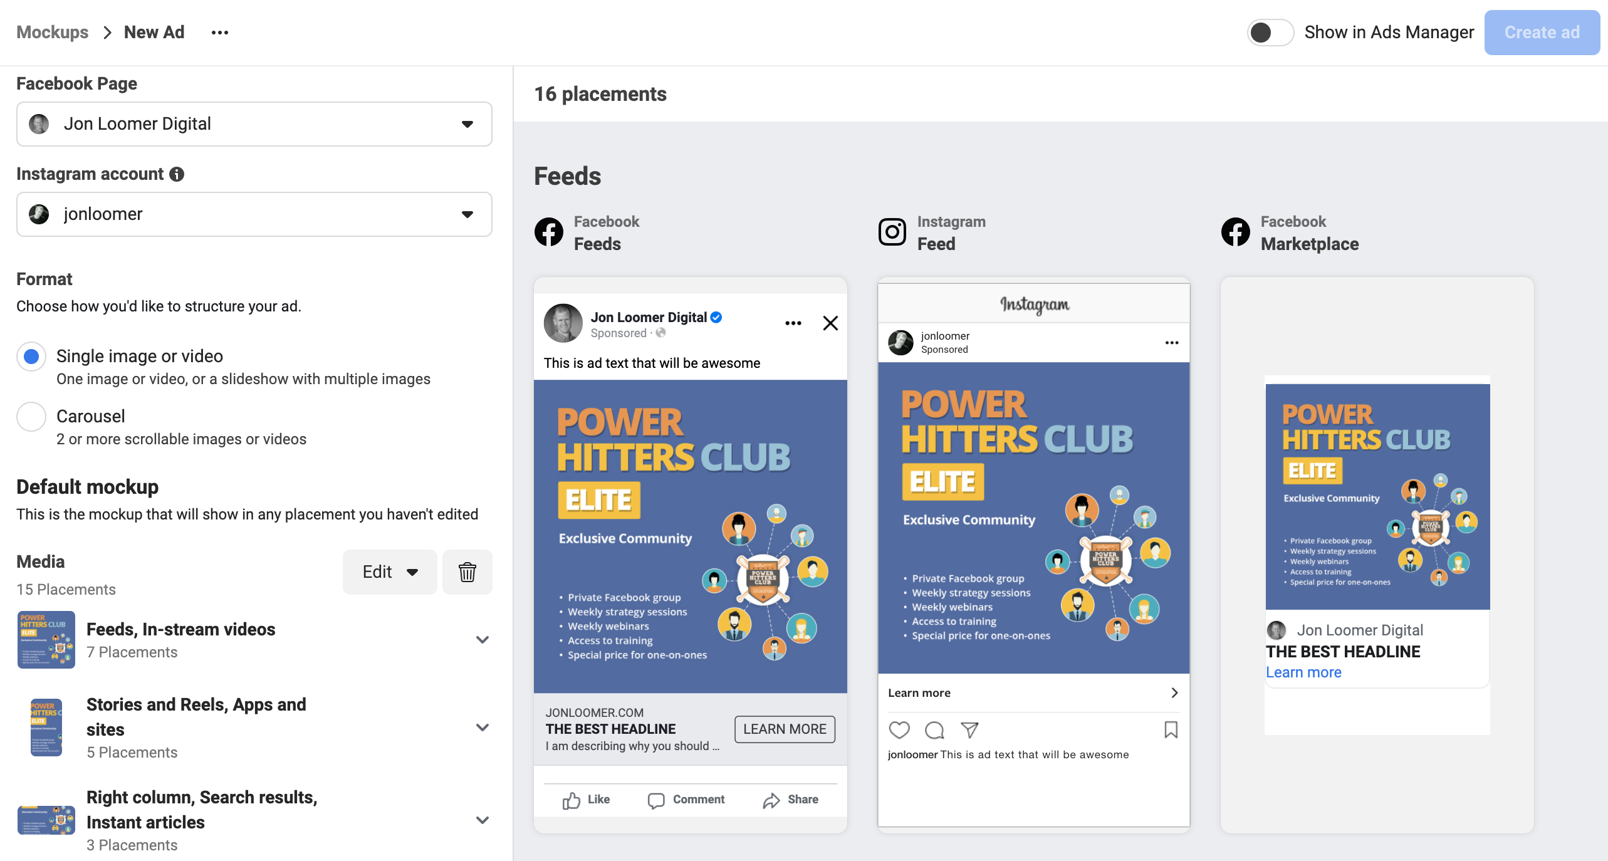Click 'I am describing why you should ...' description

click(632, 746)
